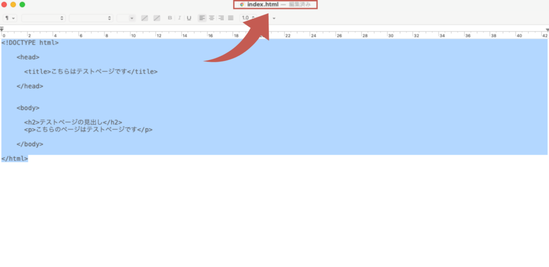Open the list bullets dropdown arrow
This screenshot has width=549, height=267.
[x=274, y=18]
